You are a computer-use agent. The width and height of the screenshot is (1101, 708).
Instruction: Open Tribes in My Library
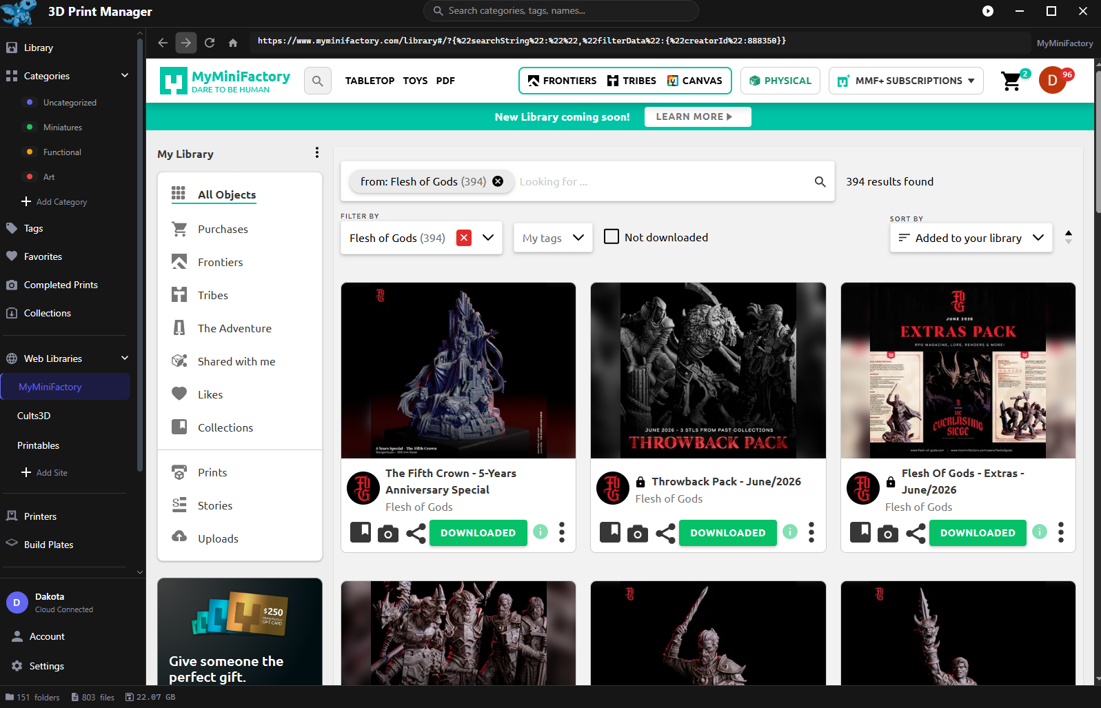click(x=212, y=295)
